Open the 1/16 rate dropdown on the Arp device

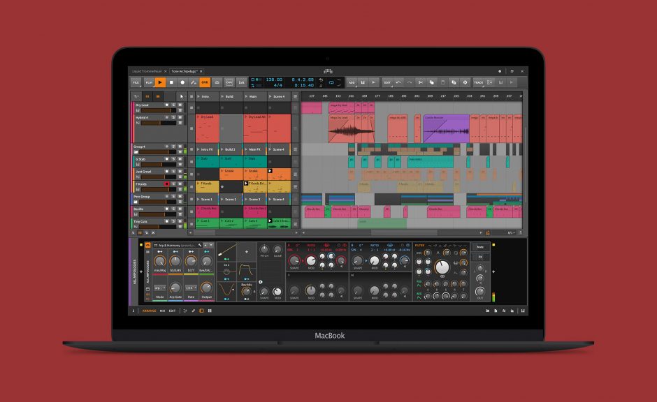191,288
